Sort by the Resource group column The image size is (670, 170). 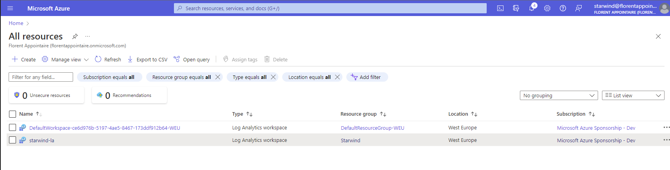[363, 114]
